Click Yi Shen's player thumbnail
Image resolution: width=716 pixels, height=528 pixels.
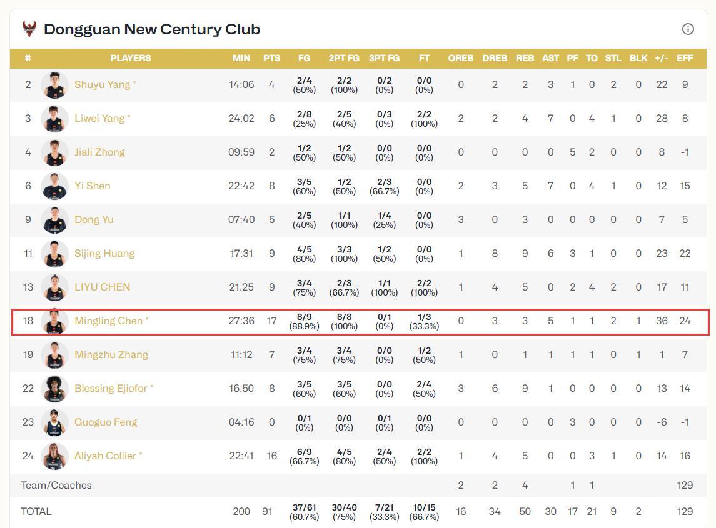(54, 186)
